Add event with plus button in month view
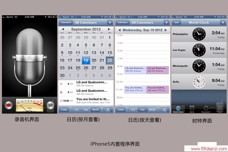Viewport: 228px width, 152px height. click(110, 22)
